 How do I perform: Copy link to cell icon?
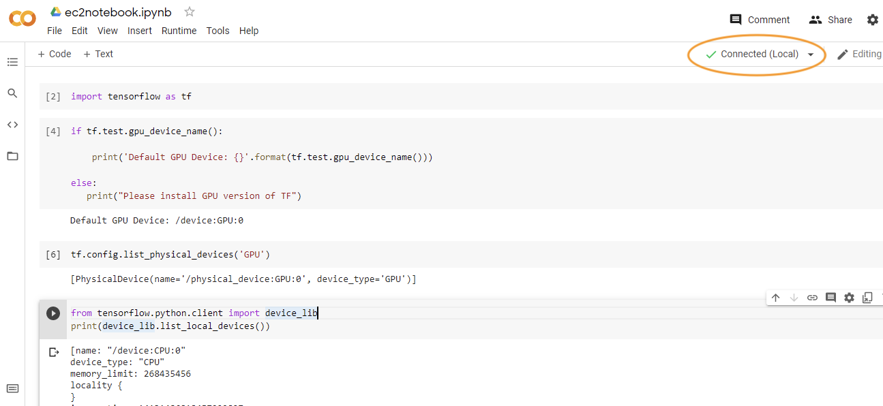click(812, 298)
